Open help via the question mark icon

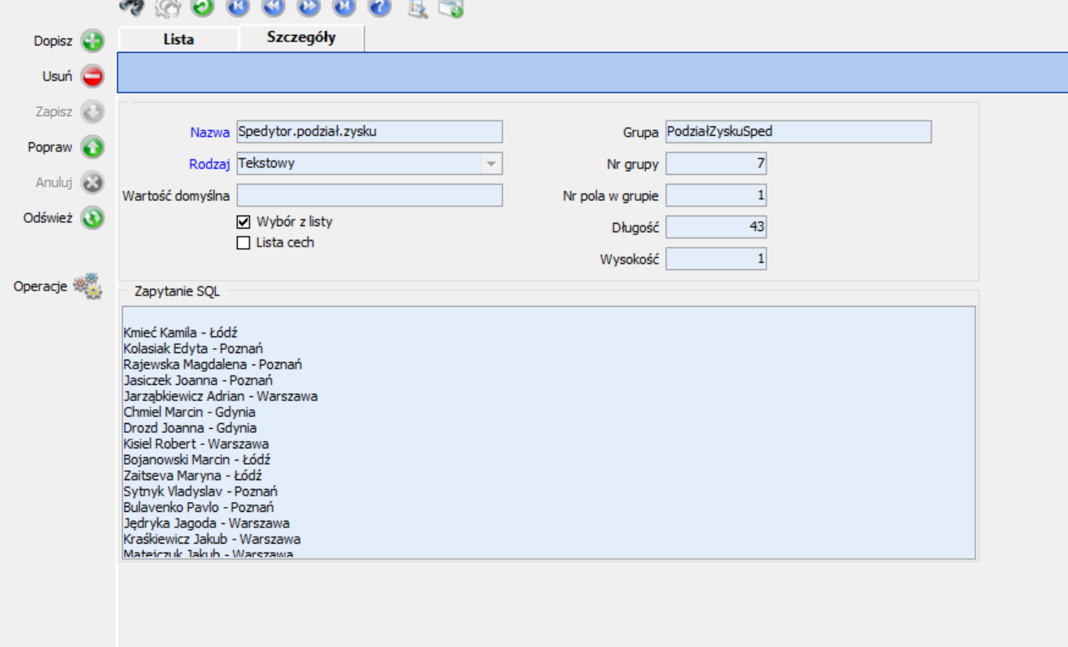pyautogui.click(x=380, y=7)
